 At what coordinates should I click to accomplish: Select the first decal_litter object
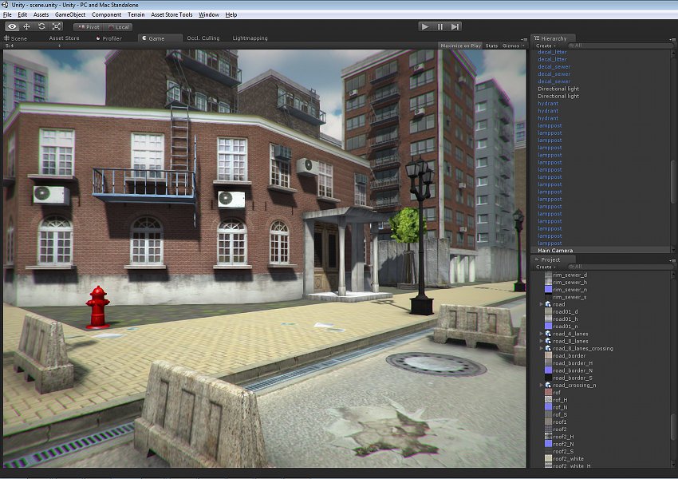pyautogui.click(x=552, y=52)
